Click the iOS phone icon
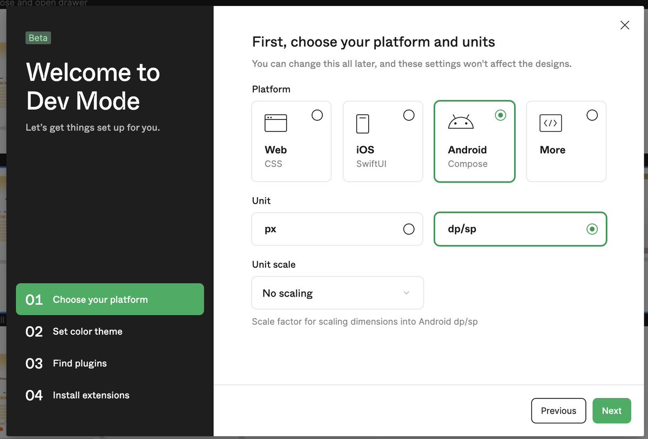The image size is (648, 439). pyautogui.click(x=362, y=124)
